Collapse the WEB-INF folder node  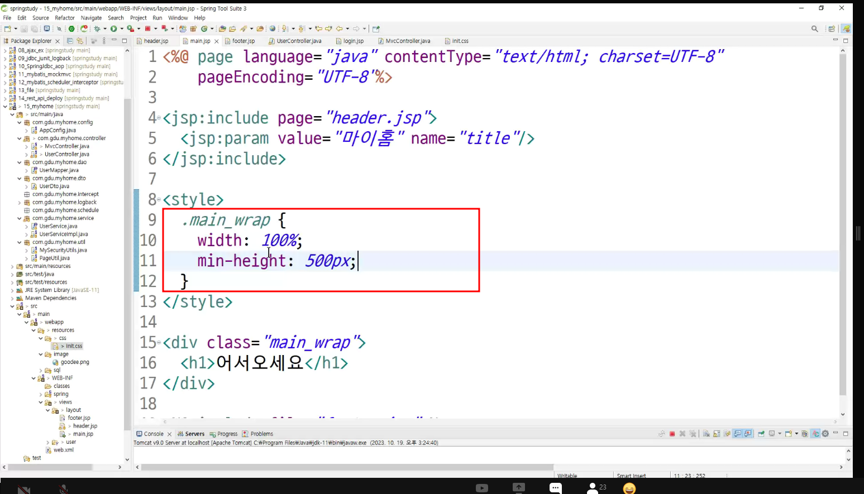34,378
